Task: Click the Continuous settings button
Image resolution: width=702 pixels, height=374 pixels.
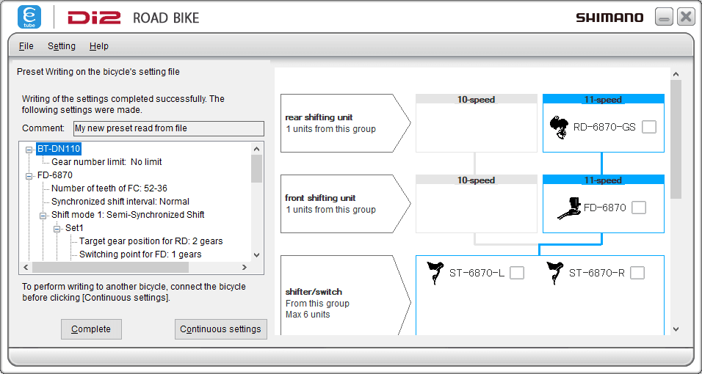Action: [x=221, y=329]
